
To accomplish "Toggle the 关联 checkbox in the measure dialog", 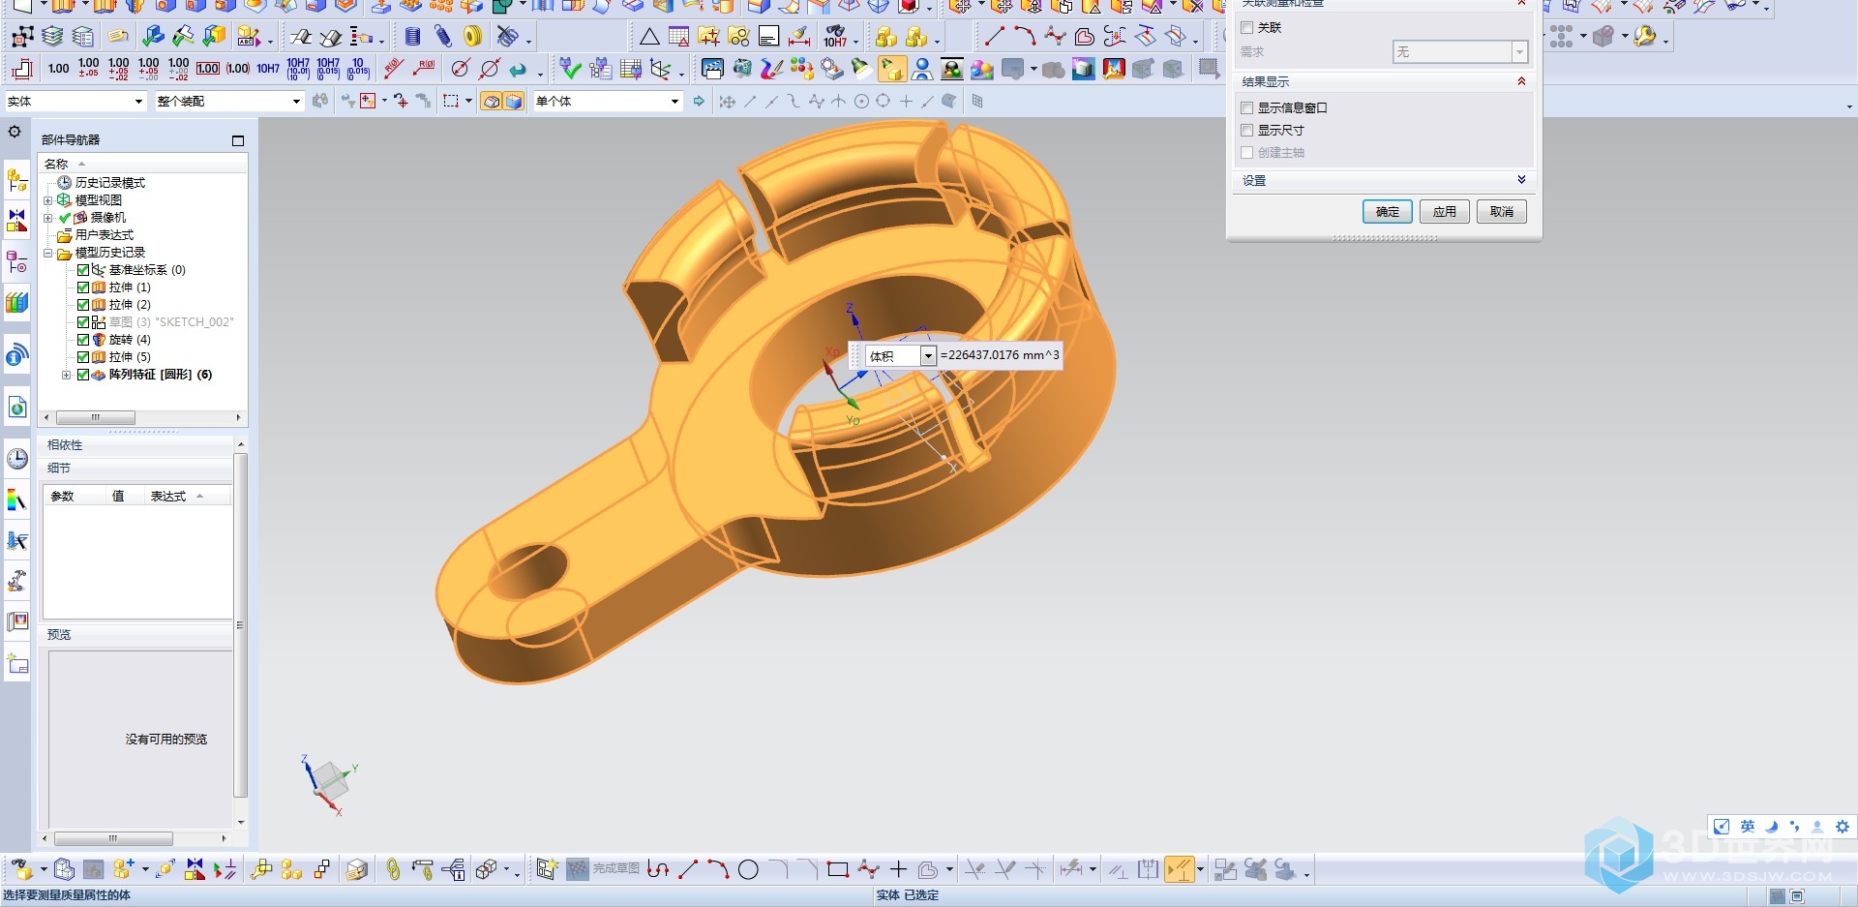I will point(1247,28).
